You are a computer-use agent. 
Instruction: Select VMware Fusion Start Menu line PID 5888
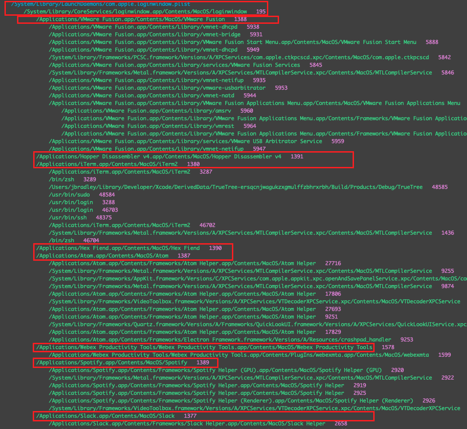[243, 42]
